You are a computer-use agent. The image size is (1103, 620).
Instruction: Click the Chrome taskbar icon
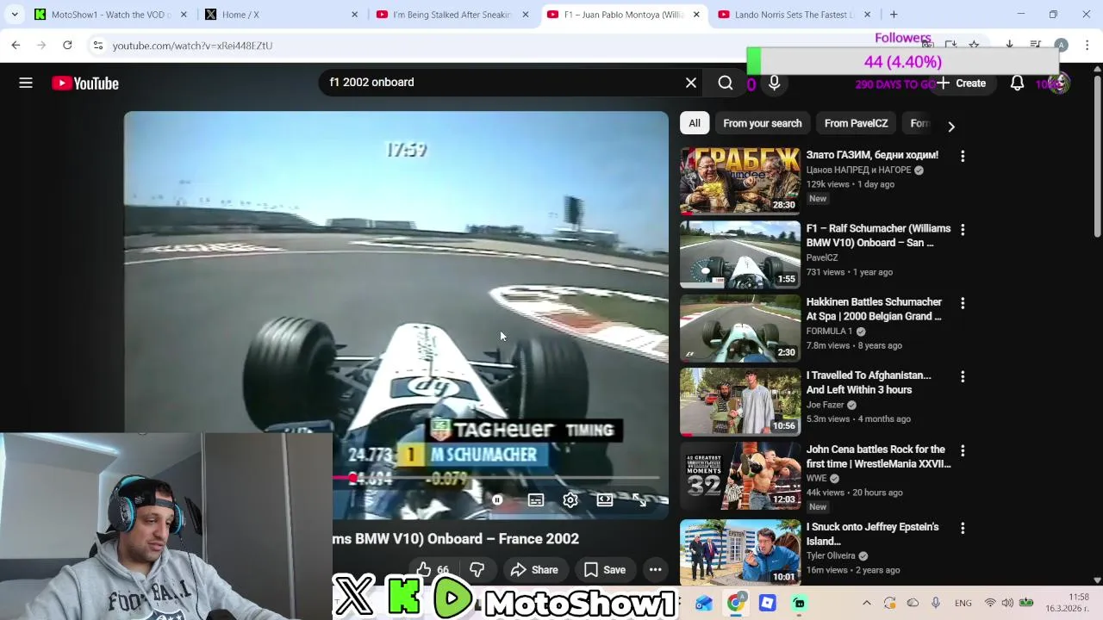pos(735,604)
